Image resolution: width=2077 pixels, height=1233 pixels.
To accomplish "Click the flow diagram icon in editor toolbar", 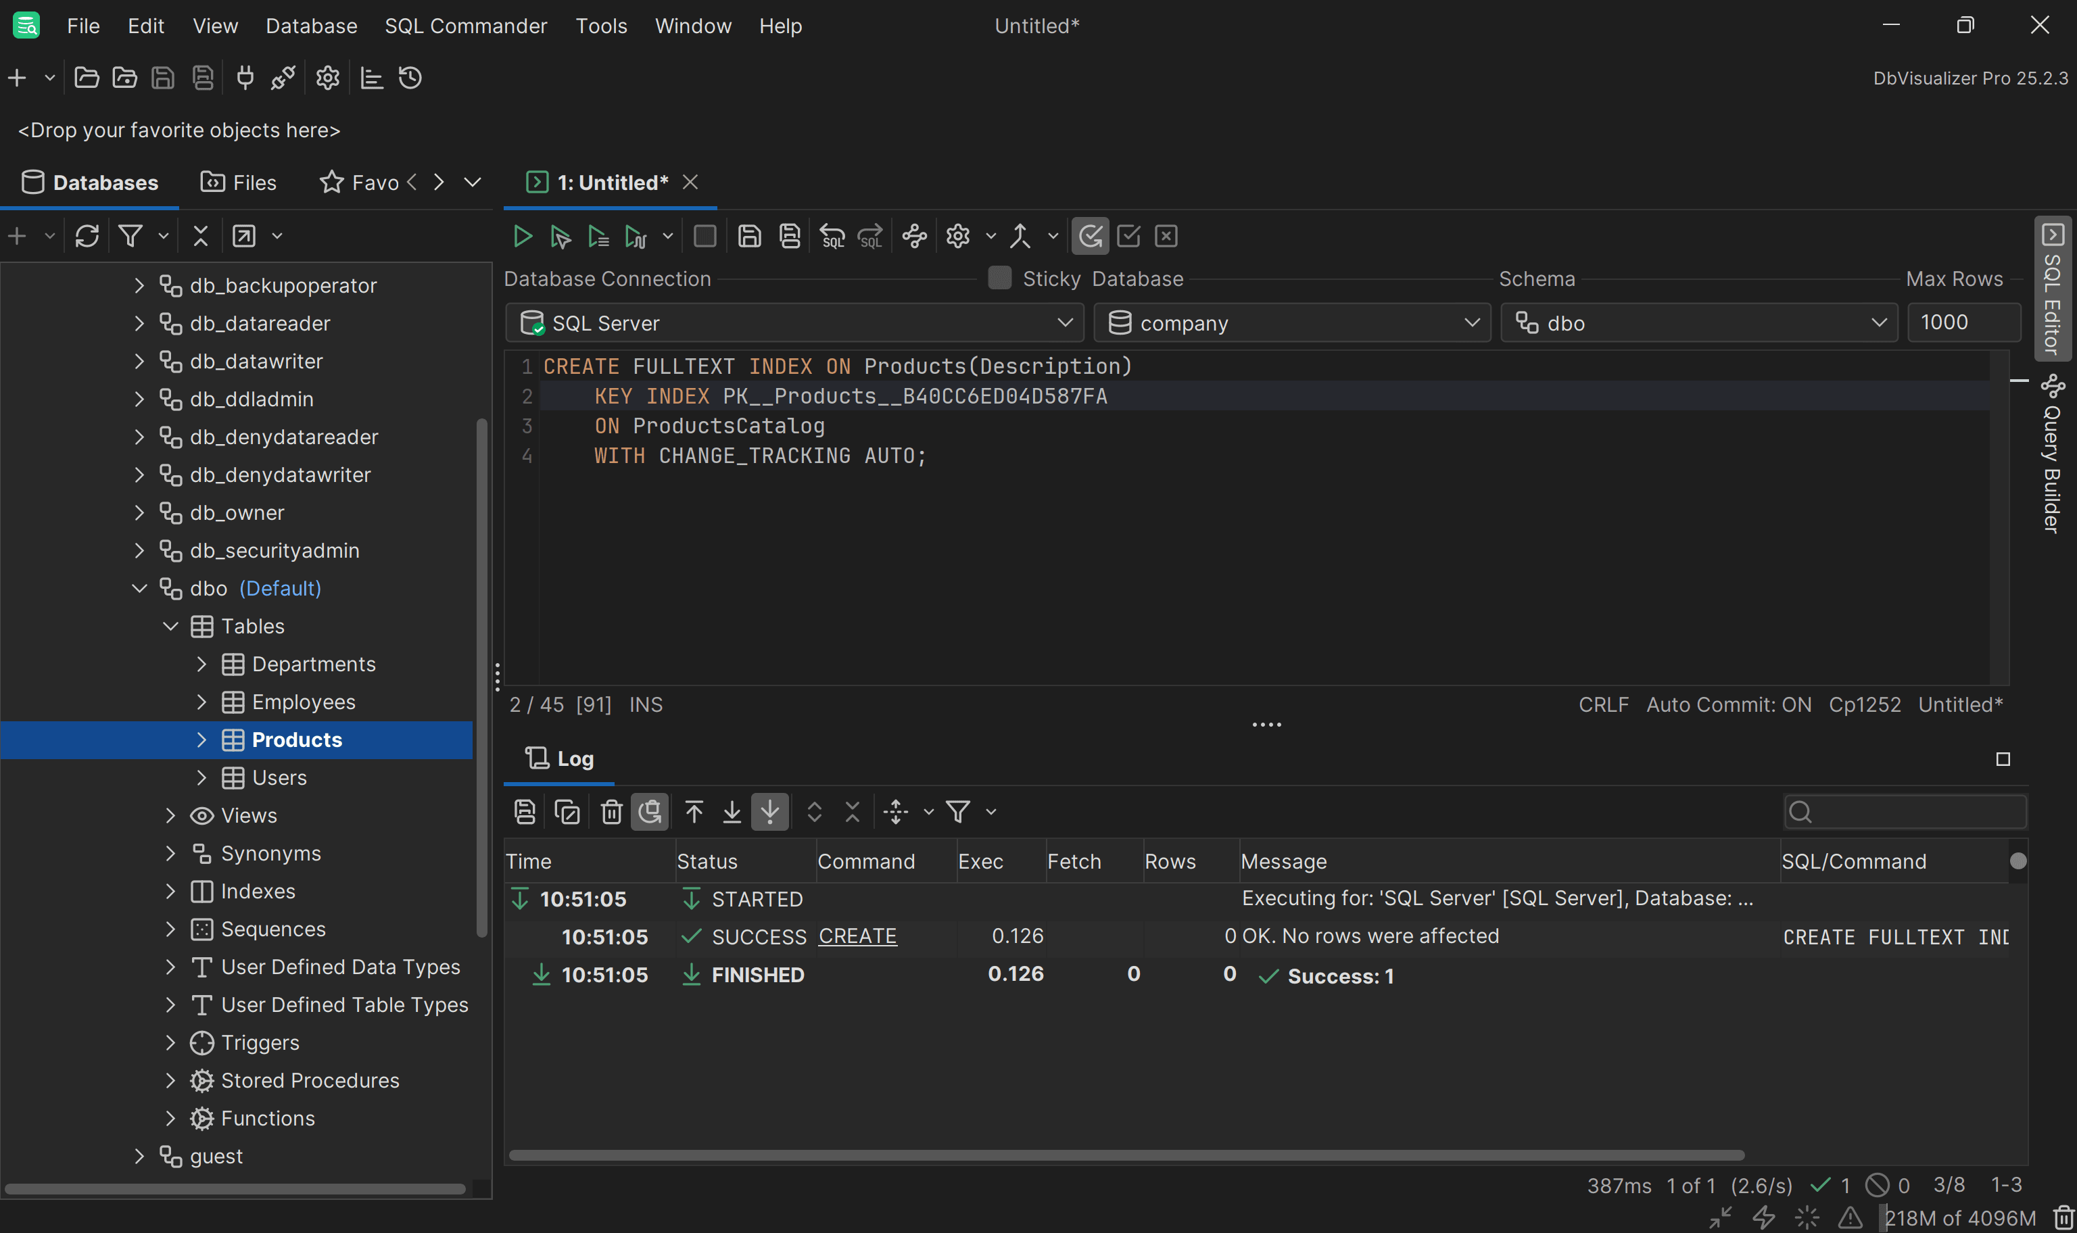I will [x=915, y=237].
